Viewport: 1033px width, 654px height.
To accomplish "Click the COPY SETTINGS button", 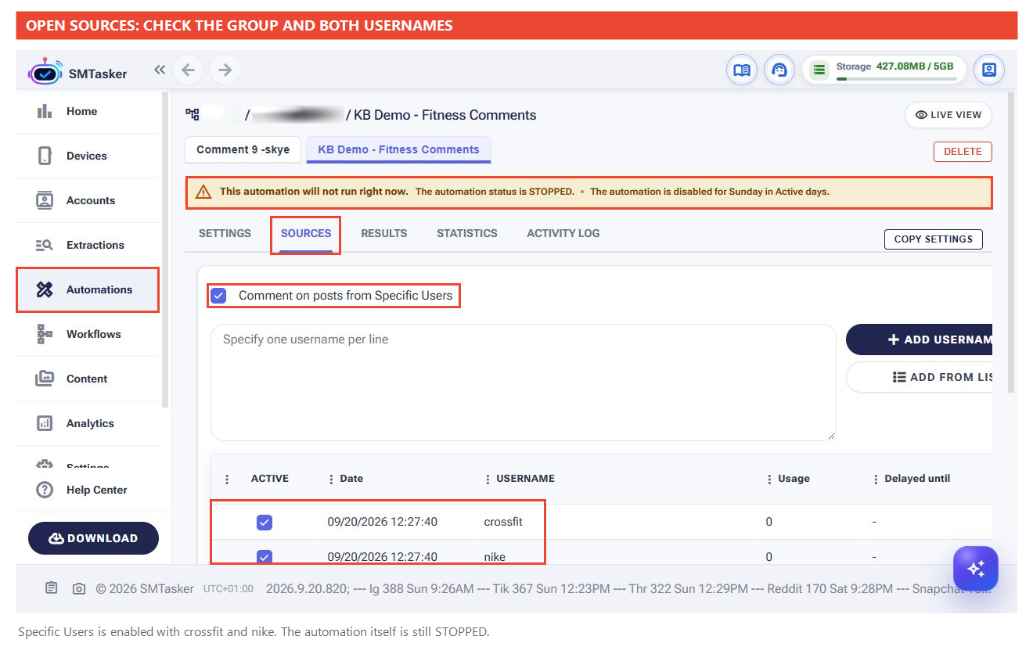I will click(x=933, y=239).
